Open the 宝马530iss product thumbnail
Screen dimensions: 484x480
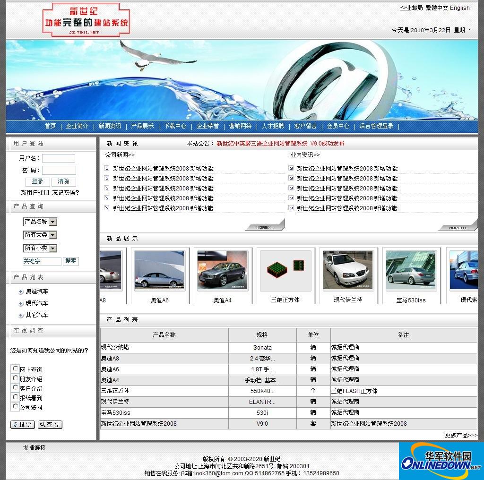[x=411, y=271]
